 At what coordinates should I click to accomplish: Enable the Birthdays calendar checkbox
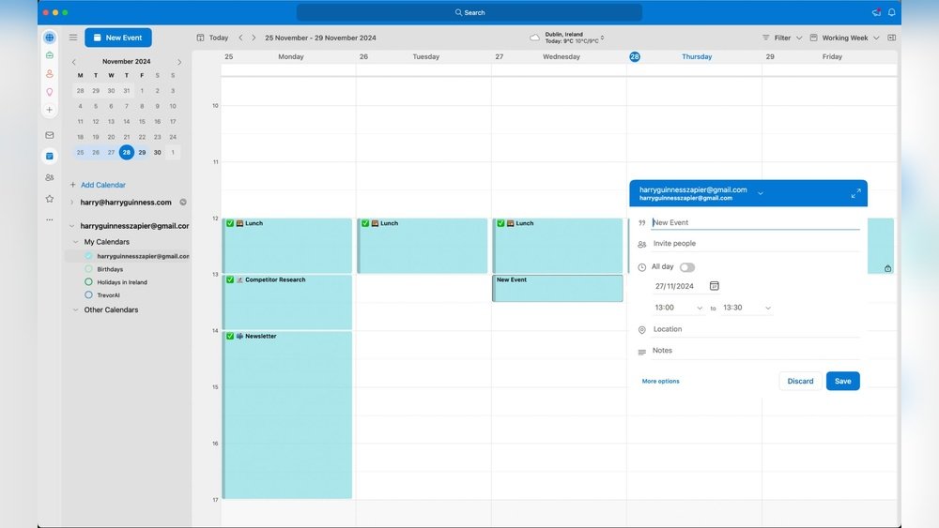pyautogui.click(x=88, y=269)
